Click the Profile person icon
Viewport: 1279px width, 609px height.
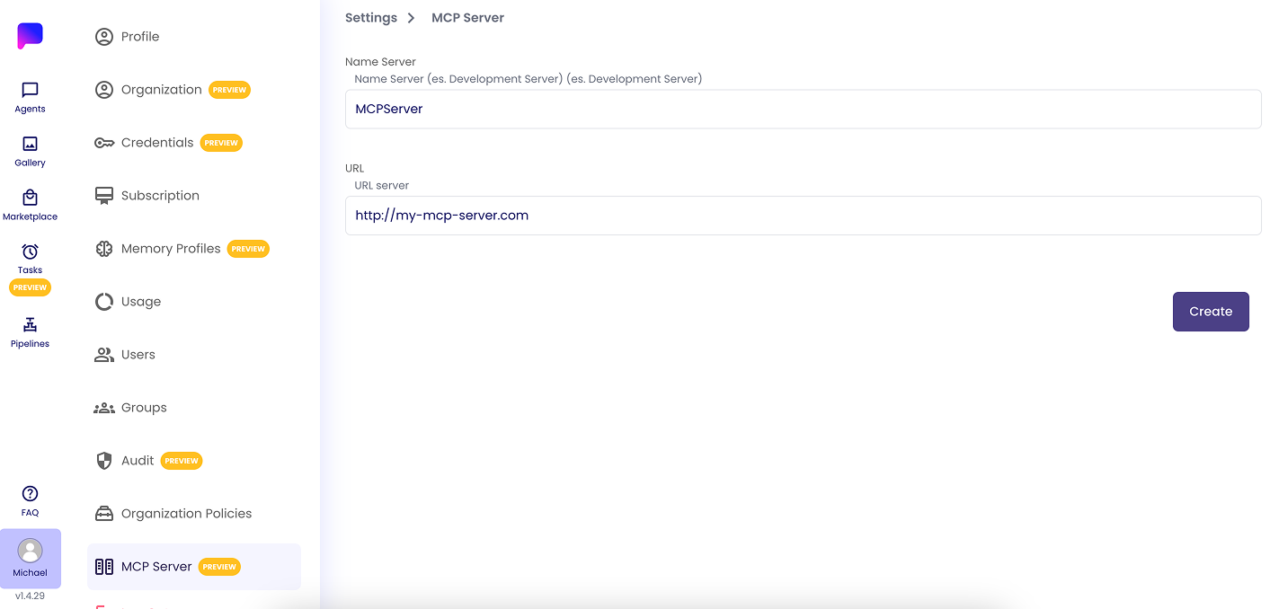(104, 37)
